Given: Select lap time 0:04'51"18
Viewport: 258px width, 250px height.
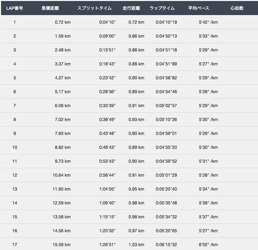Looking at the screenshot, I should coord(166,50).
